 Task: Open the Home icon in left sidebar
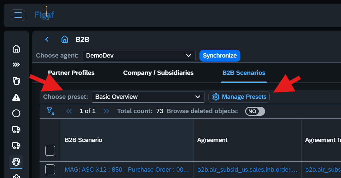point(16,49)
